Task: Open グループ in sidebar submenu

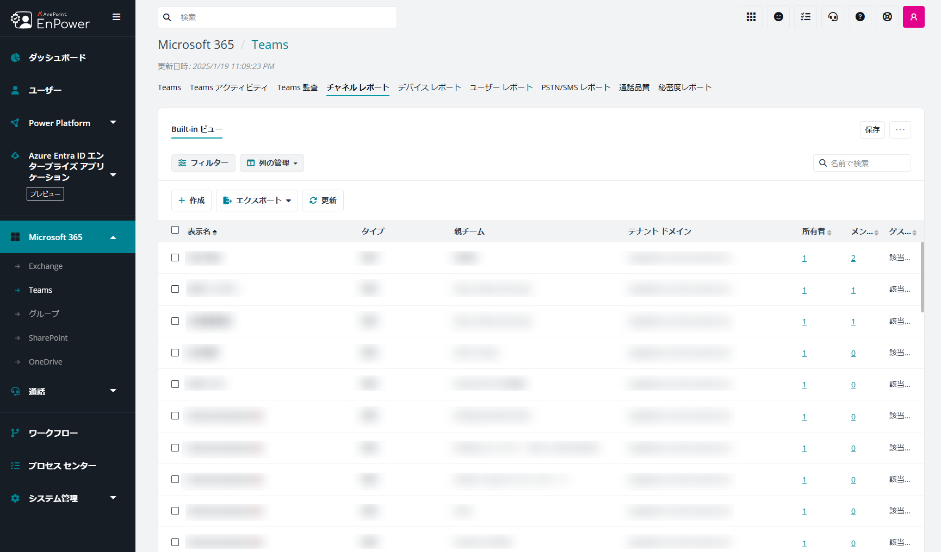Action: coord(44,314)
